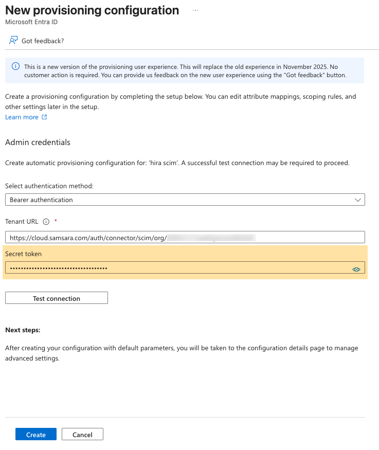Click the New provisioning configuration title
The height and width of the screenshot is (450, 379).
click(92, 10)
